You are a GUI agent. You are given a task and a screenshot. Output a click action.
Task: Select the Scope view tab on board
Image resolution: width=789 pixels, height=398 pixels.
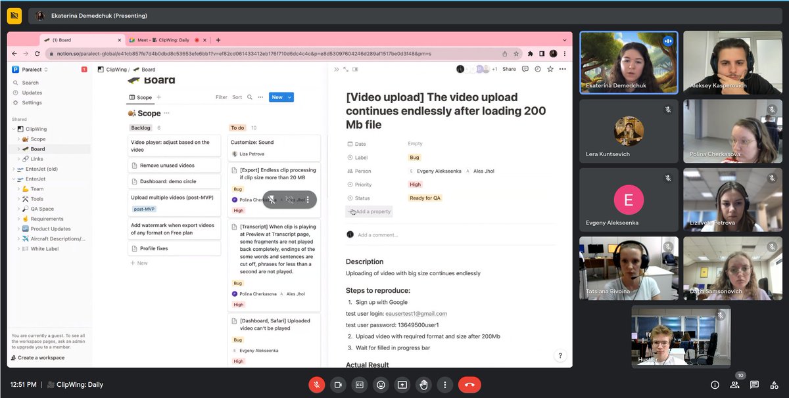tap(140, 97)
